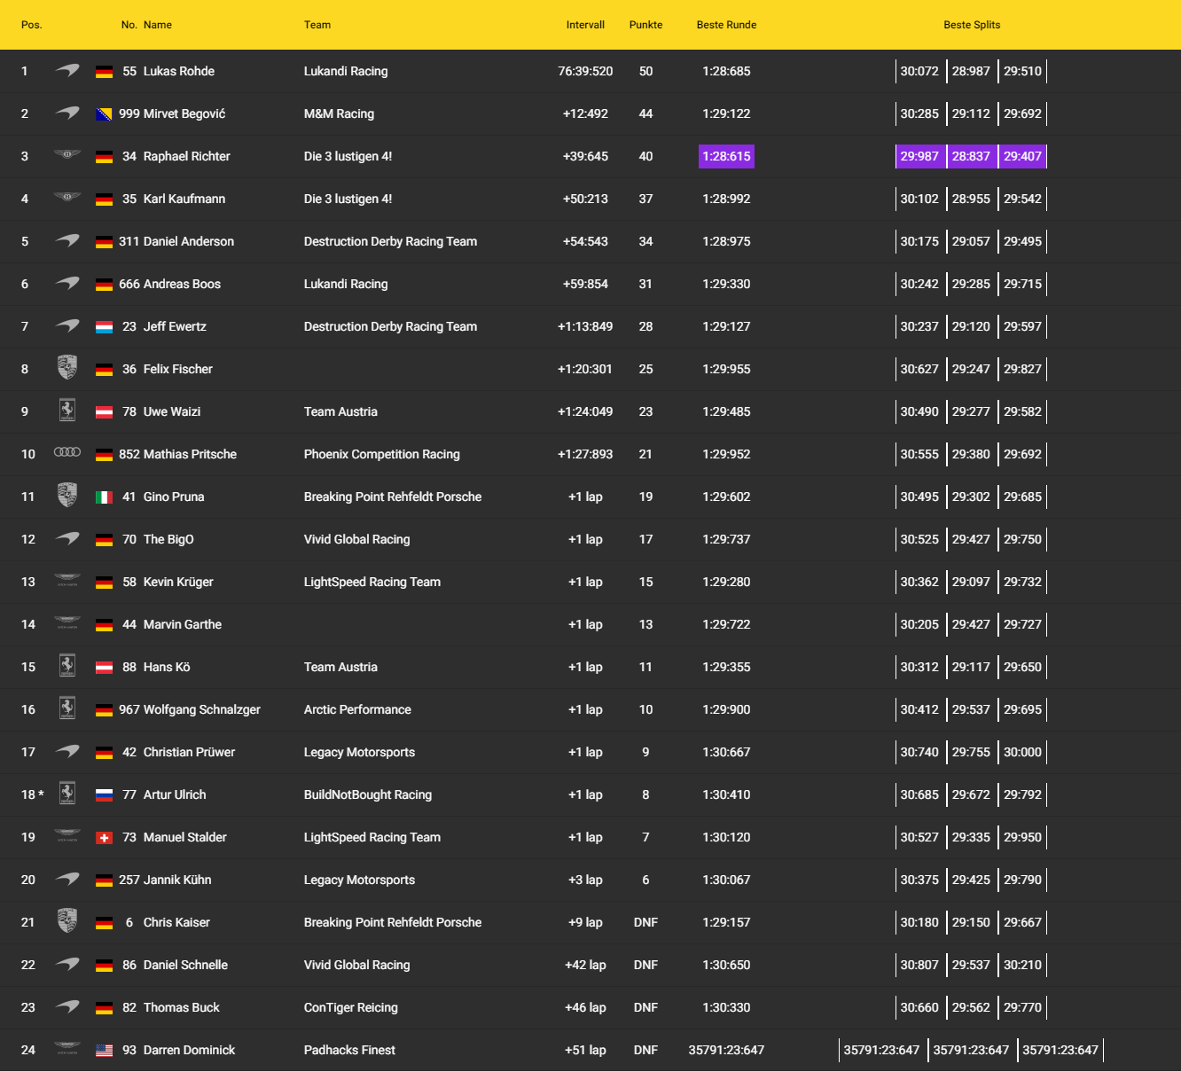Image resolution: width=1181 pixels, height=1072 pixels.
Task: Click the Ferrari badge in Uwe Waizi's row
Action: coord(67,411)
